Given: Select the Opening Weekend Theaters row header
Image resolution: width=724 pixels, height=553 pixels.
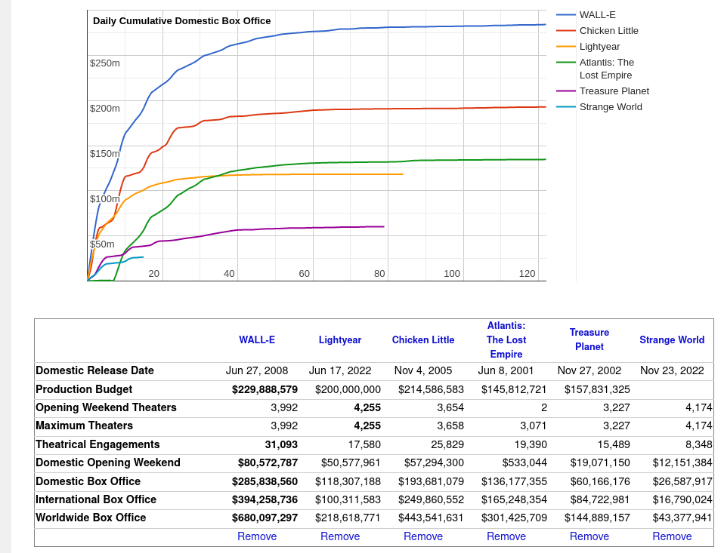Looking at the screenshot, I should tap(107, 407).
